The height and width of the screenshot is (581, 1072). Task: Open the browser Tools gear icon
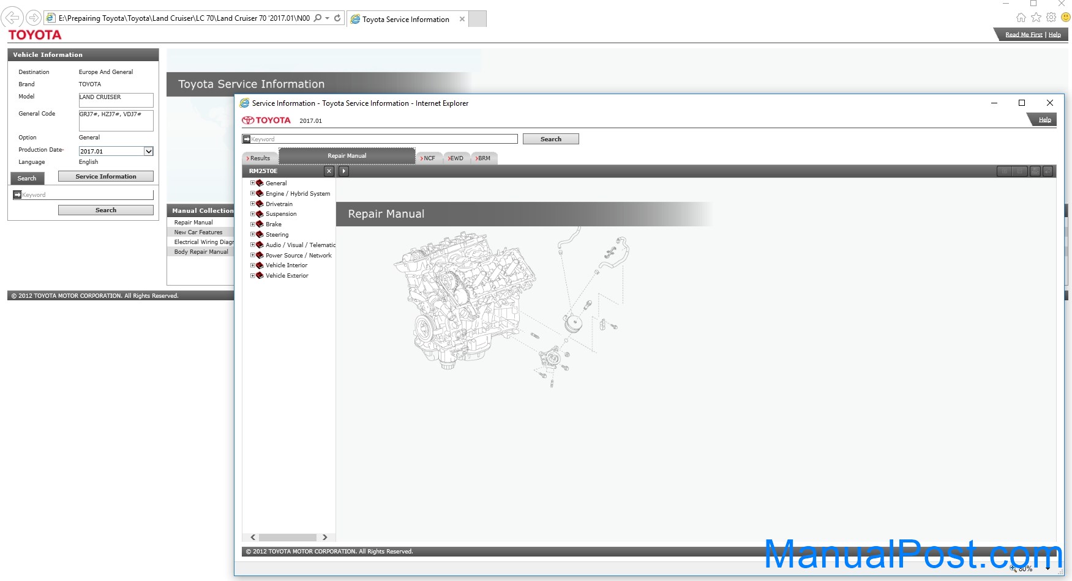coord(1051,18)
